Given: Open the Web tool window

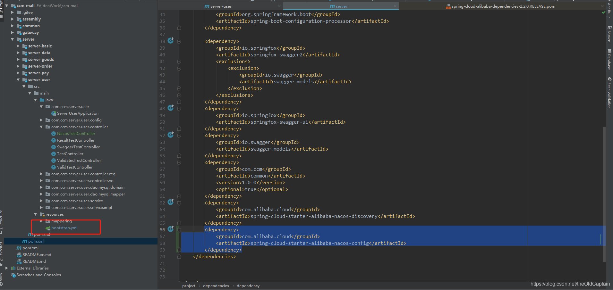Looking at the screenshot, I should 2,279.
